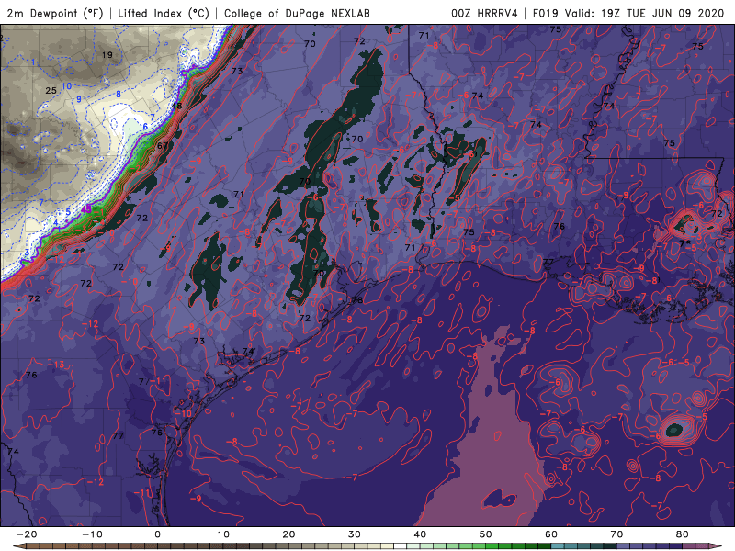Image resolution: width=735 pixels, height=551 pixels.
Task: Click the '60' label on the color scale
Action: [x=551, y=534]
